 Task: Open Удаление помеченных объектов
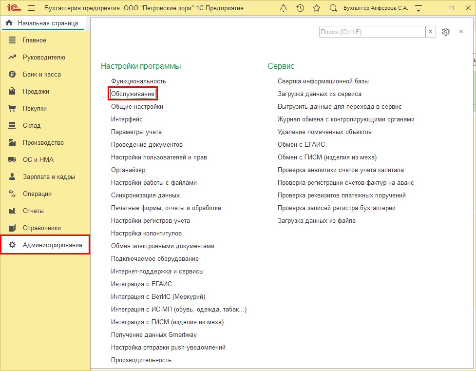pyautogui.click(x=324, y=132)
